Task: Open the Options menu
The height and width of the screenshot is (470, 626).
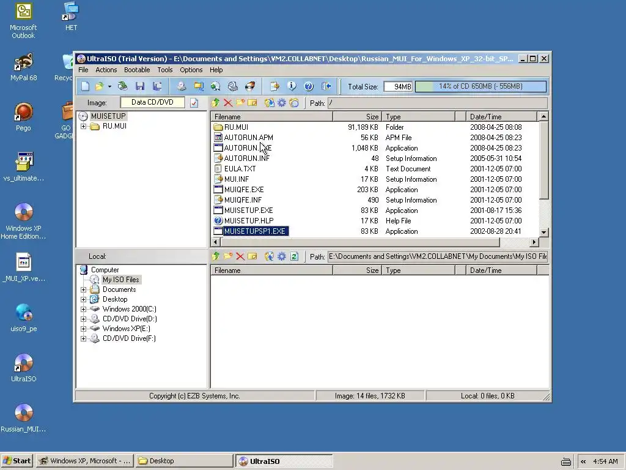Action: click(191, 70)
